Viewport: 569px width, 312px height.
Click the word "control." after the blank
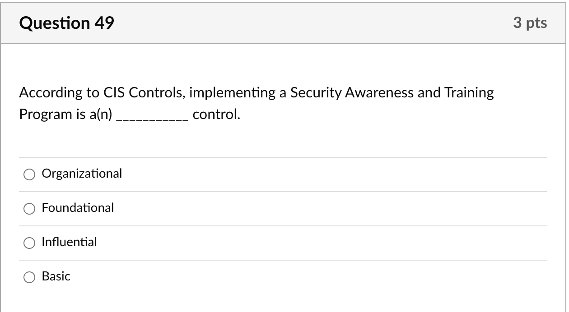pyautogui.click(x=216, y=115)
